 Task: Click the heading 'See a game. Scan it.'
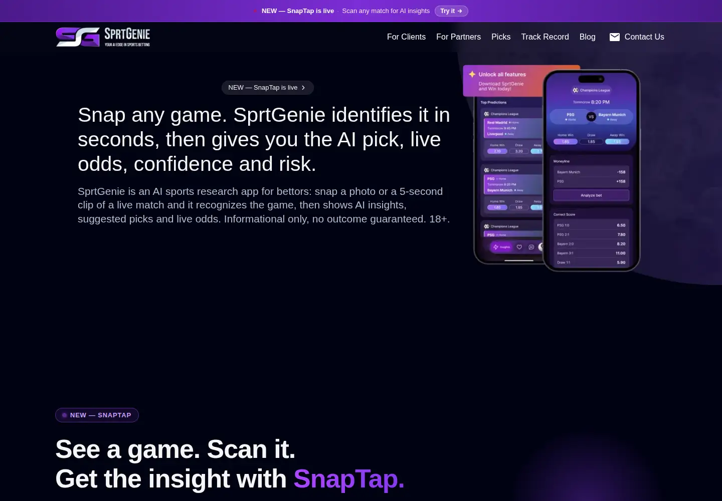pos(175,449)
